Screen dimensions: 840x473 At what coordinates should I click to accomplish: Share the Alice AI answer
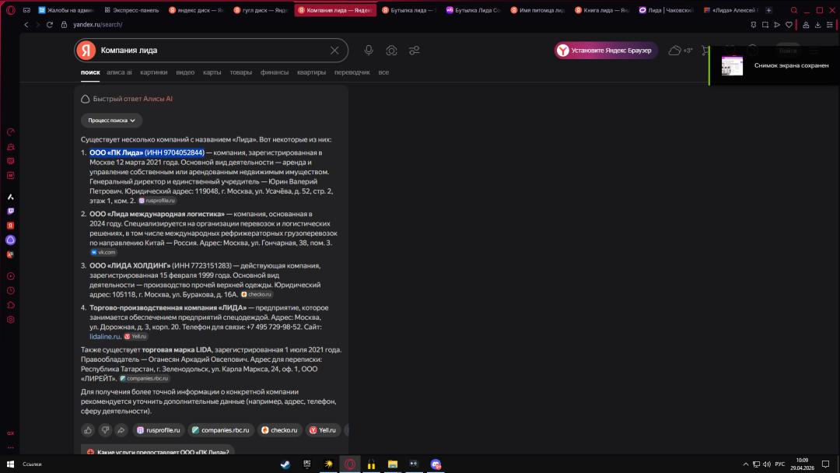[121, 430]
